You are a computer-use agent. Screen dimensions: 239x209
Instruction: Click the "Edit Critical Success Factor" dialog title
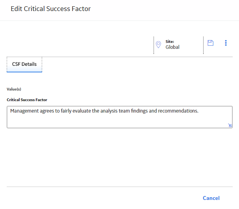tap(51, 9)
